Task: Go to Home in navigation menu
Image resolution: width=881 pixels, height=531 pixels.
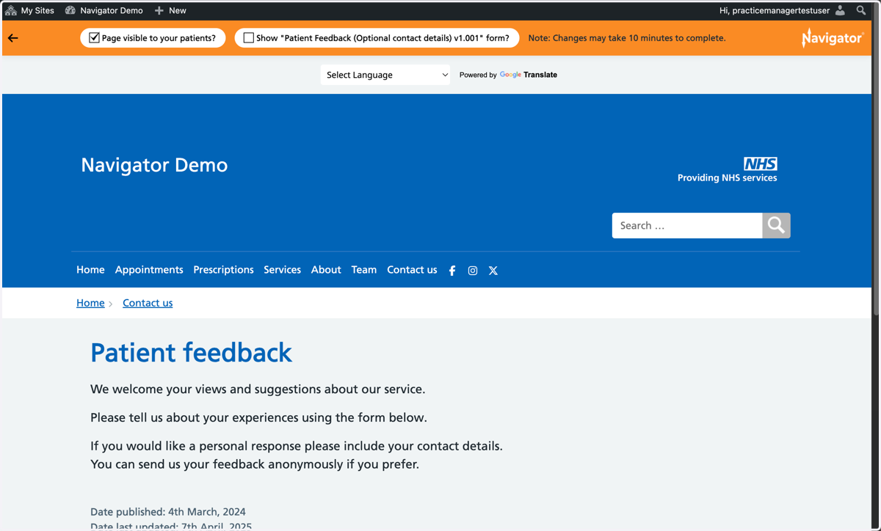Action: tap(90, 270)
